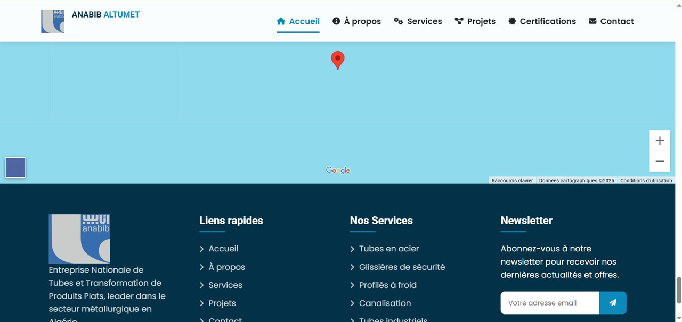The image size is (682, 322).
Task: Click the page vertical scrollbar thumb
Action: coord(679,290)
